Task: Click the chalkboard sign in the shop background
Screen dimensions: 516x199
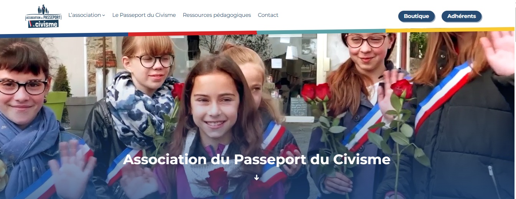Action: coord(298,106)
